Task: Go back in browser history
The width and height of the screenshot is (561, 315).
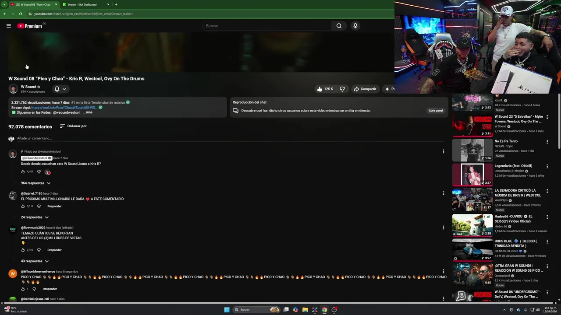Action: 5,14
